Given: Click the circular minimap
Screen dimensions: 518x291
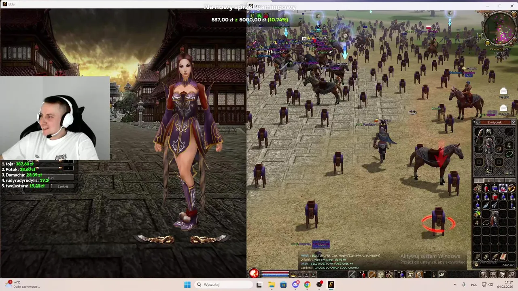Looking at the screenshot, I should coord(500,29).
